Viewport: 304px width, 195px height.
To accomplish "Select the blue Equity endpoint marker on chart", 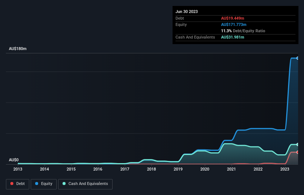I will [297, 58].
